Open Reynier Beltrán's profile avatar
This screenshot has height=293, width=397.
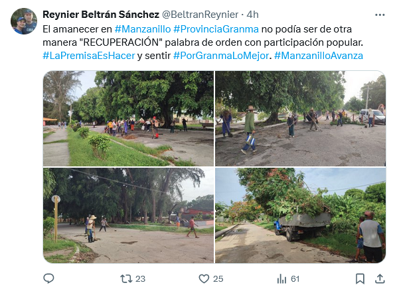(x=24, y=21)
